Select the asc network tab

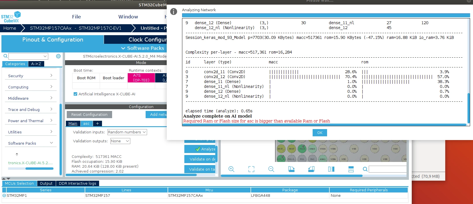[x=86, y=123]
